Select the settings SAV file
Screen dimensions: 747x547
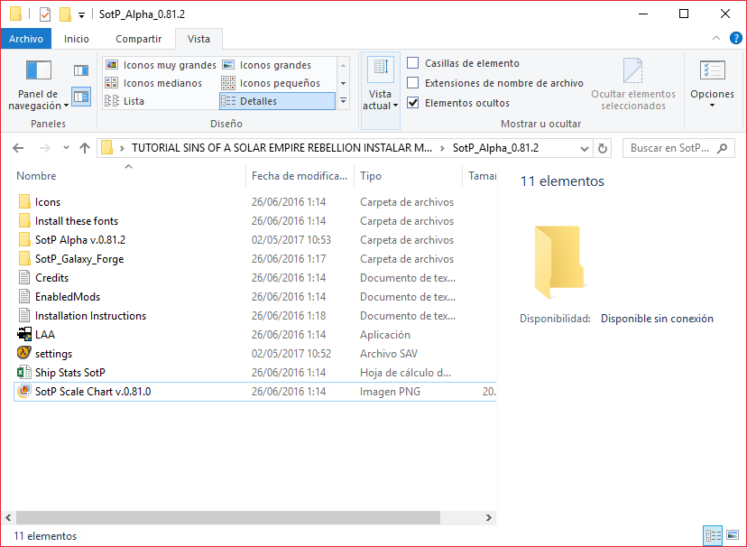(255, 354)
